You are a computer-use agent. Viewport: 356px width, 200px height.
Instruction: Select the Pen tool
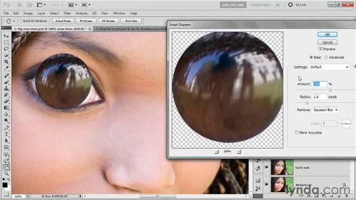pyautogui.click(x=6, y=128)
